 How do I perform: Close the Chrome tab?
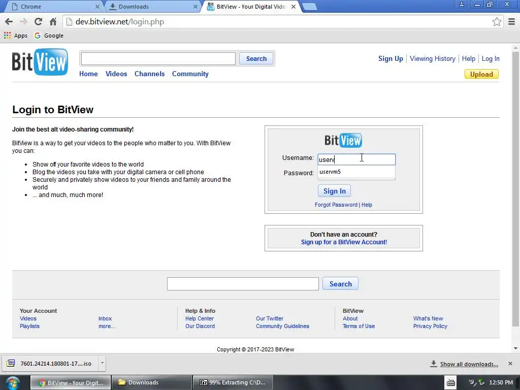[x=97, y=7]
